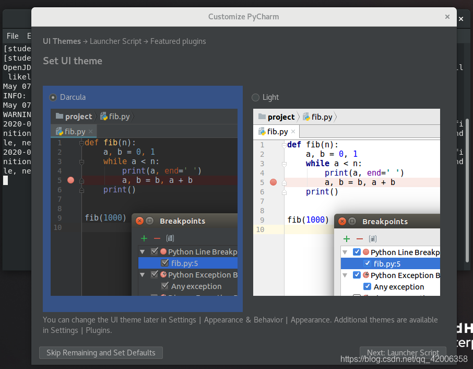Click fib.py Python file icon in Darcula breadcrumb

(x=104, y=116)
